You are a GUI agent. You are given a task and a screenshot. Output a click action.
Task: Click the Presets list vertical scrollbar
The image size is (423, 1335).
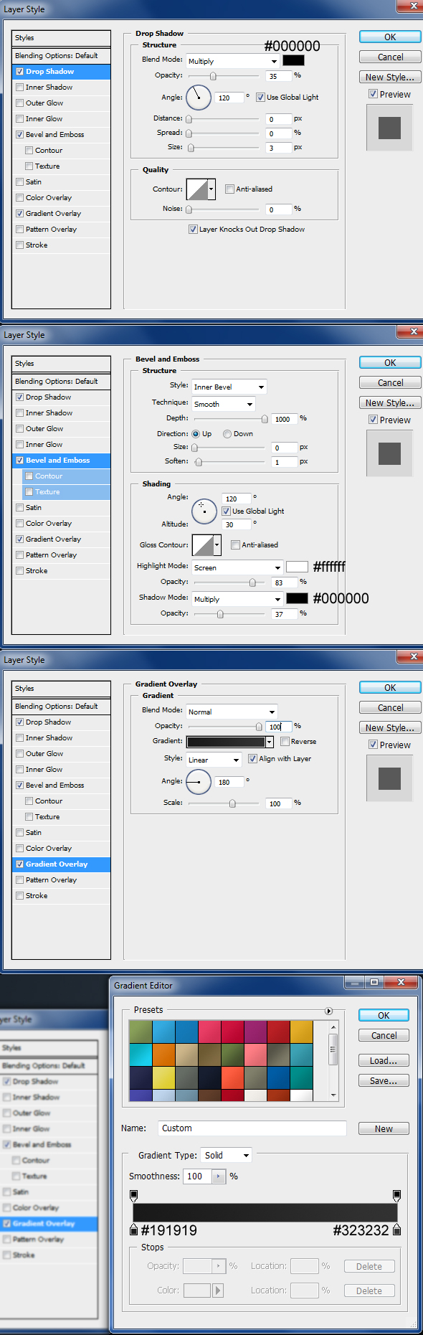point(333,1061)
